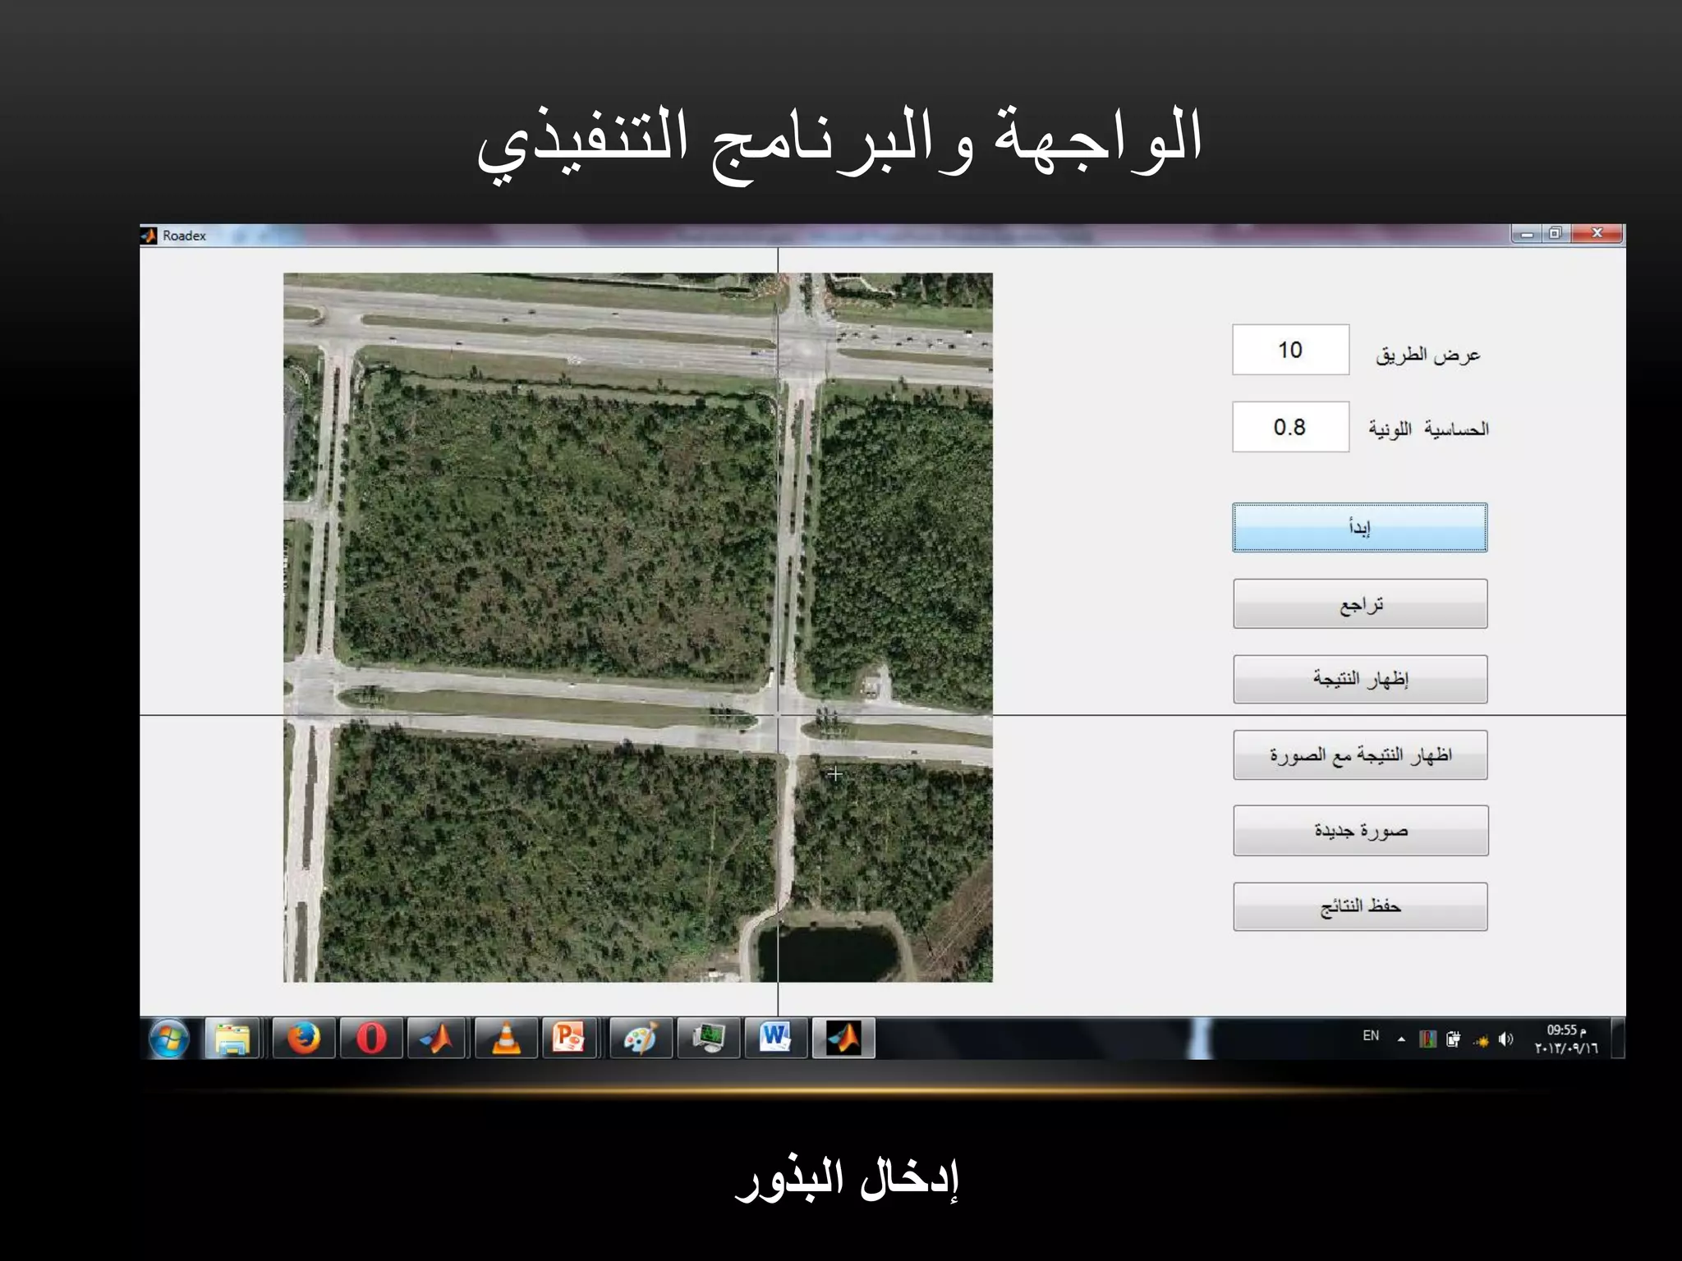Save results with حفظ النتائج button
This screenshot has width=1682, height=1261.
tap(1359, 906)
